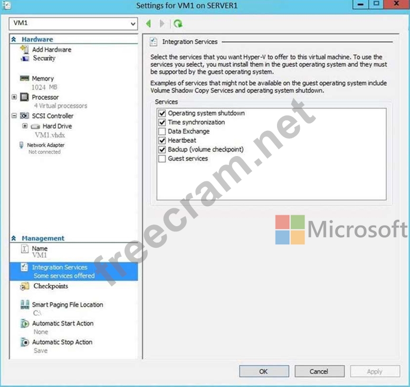The height and width of the screenshot is (387, 410).
Task: Click the window icon in title bar
Action: click(6, 5)
